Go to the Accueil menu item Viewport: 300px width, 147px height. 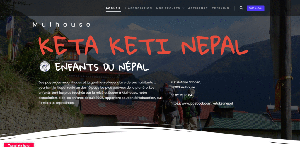pyautogui.click(x=113, y=8)
